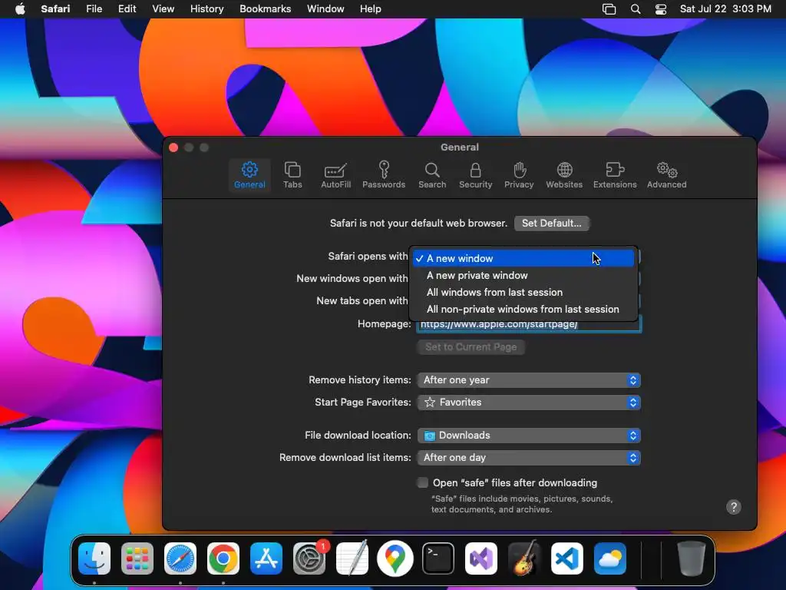Open the cloud weather app in Dock
The image size is (786, 590).
pos(610,559)
